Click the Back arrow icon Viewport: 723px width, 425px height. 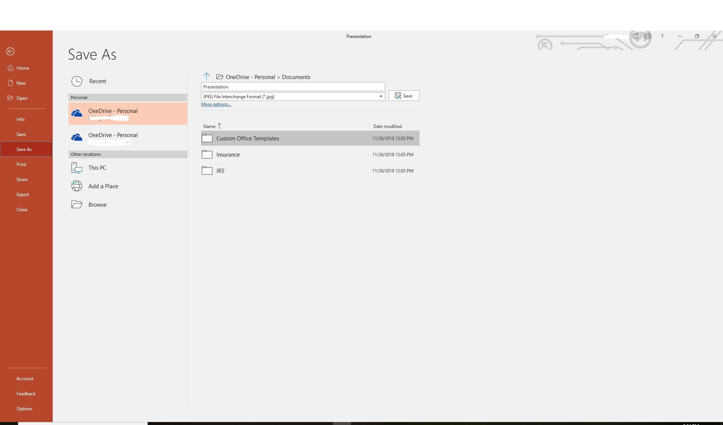[x=10, y=51]
